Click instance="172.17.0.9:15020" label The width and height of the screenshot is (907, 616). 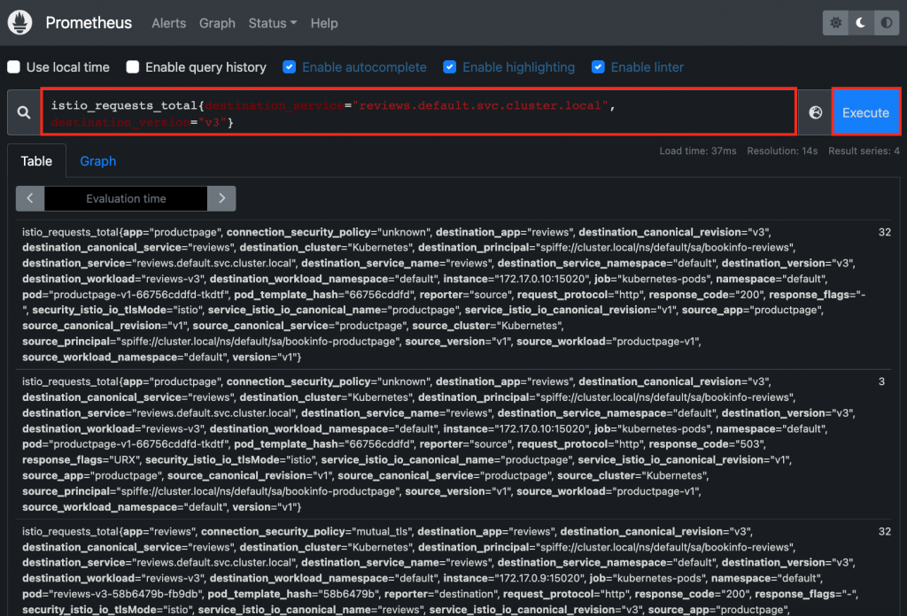[514, 579]
